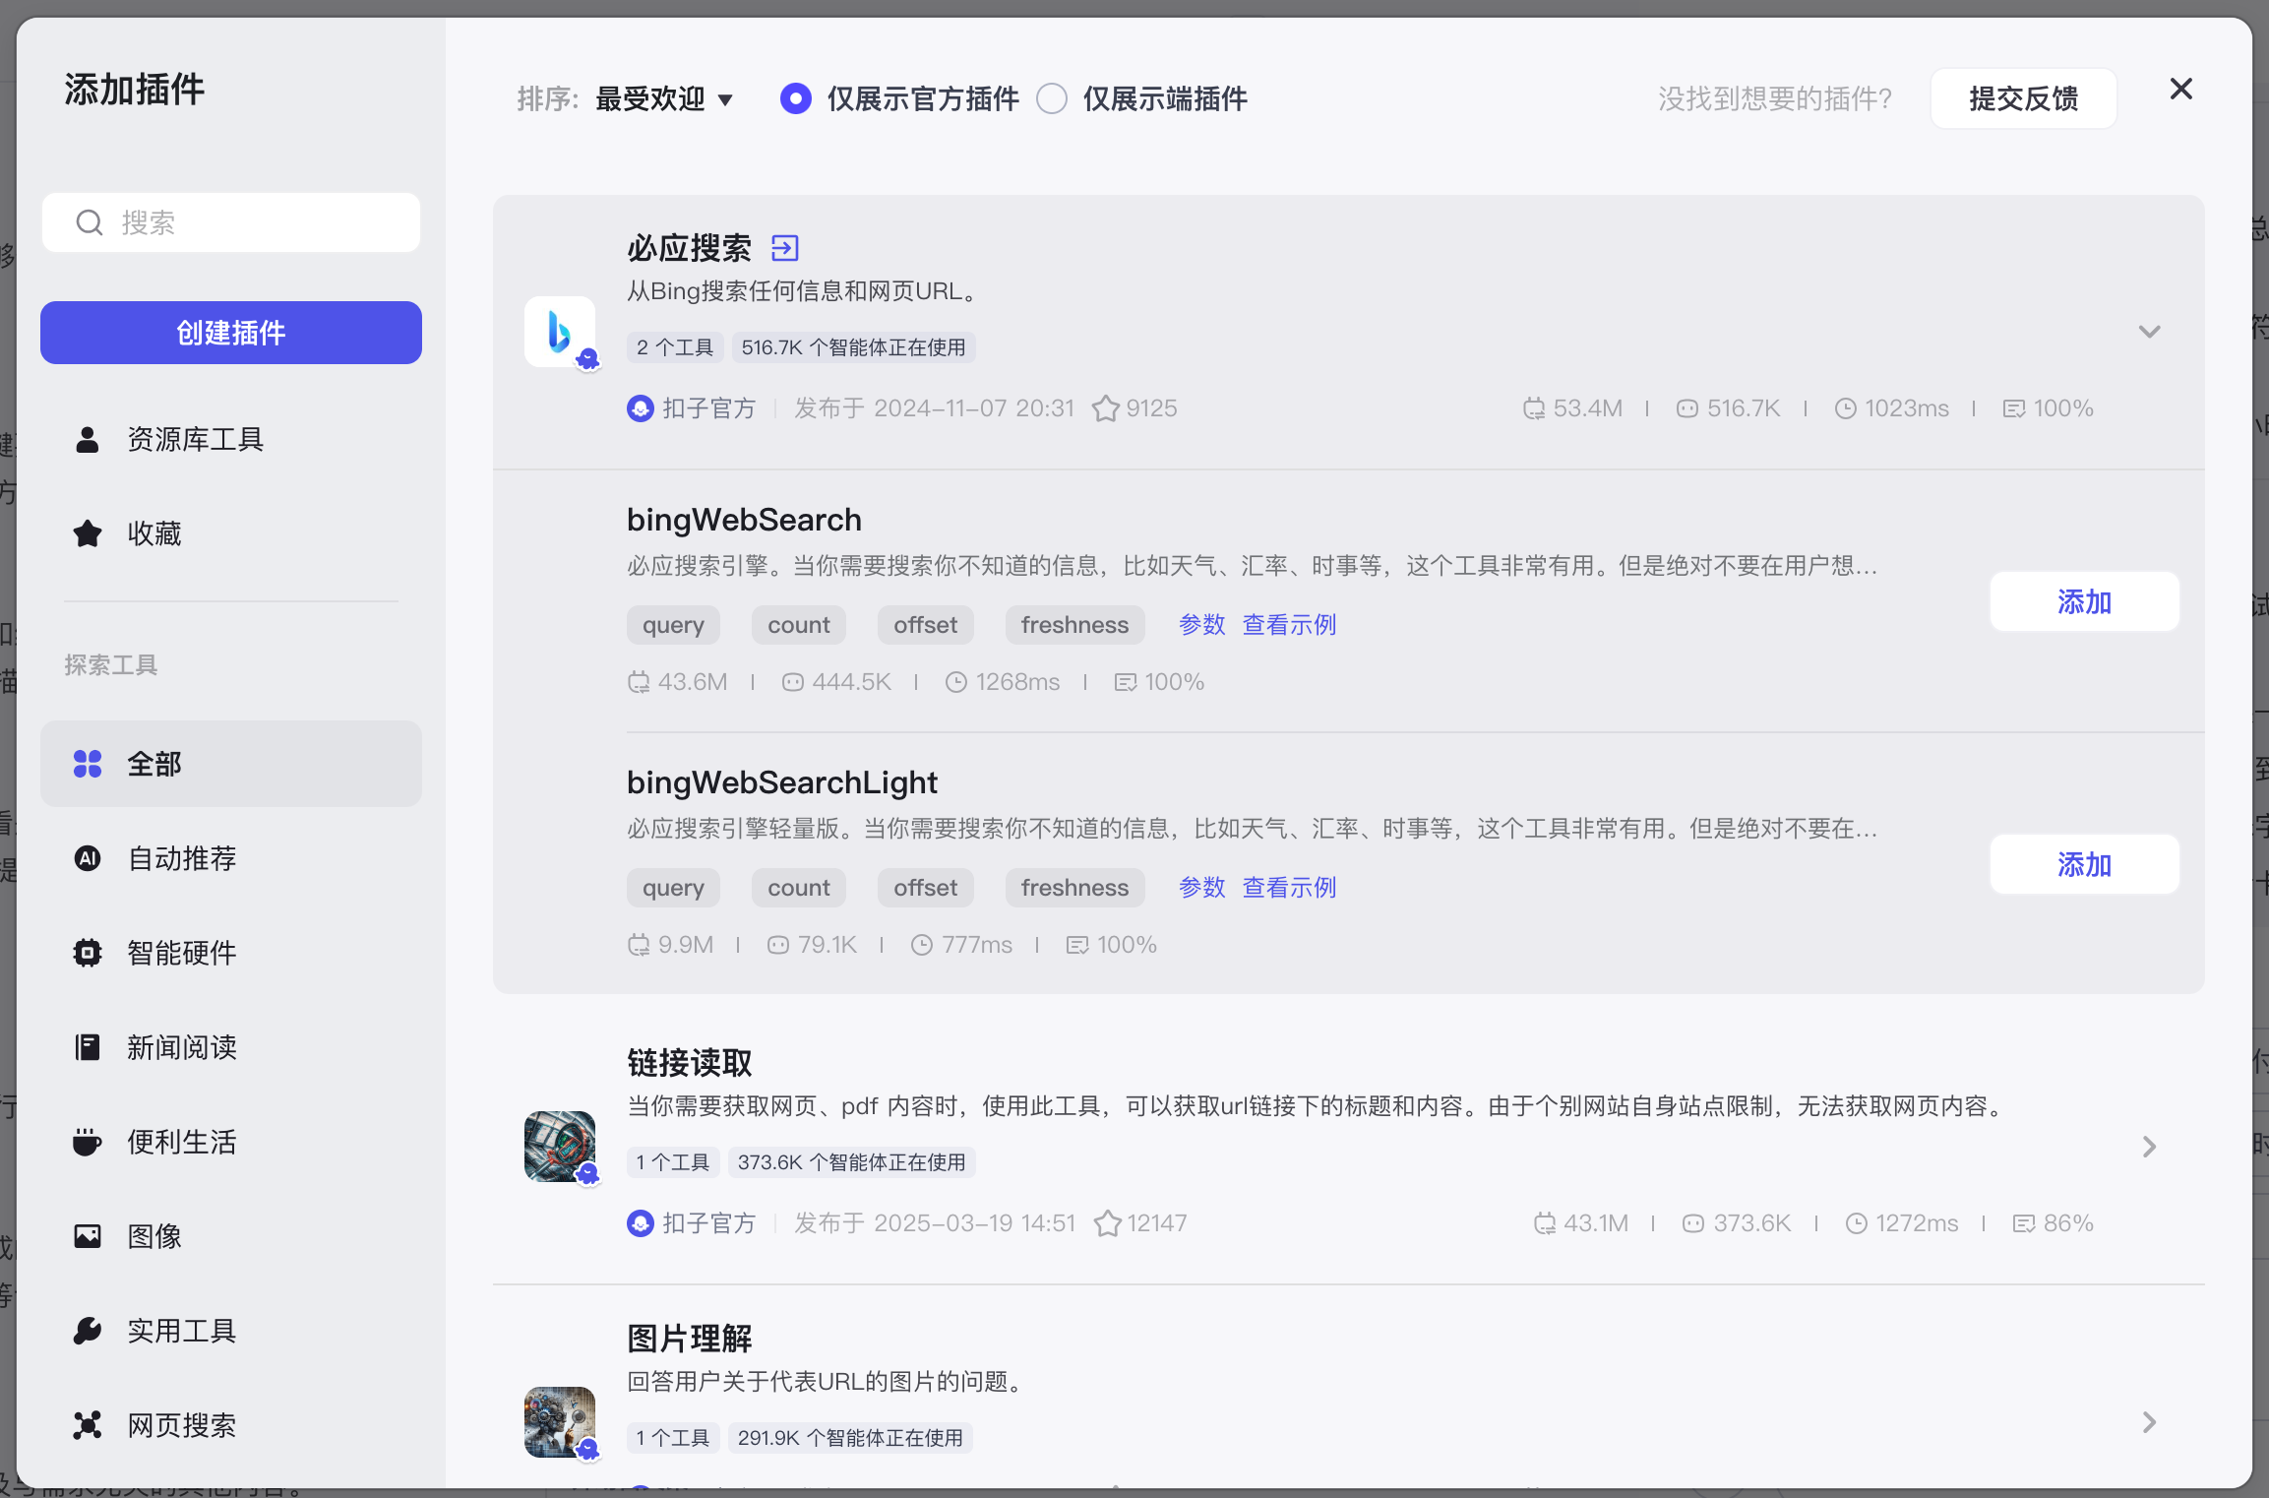Open the 智能硬件 chip icon category
The width and height of the screenshot is (2269, 1498).
pyautogui.click(x=88, y=953)
